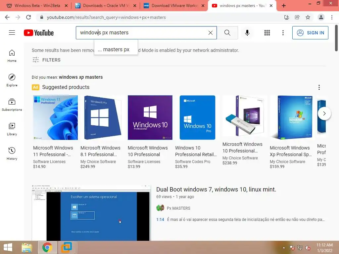Open the YouTube hamburger guide menu
The width and height of the screenshot is (339, 254).
pyautogui.click(x=12, y=33)
